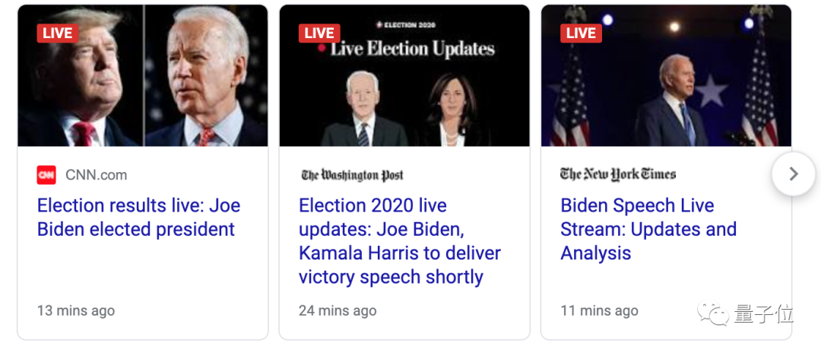821x350 pixels.
Task: Open 'Election 2020 live updates' headline
Action: click(x=400, y=241)
